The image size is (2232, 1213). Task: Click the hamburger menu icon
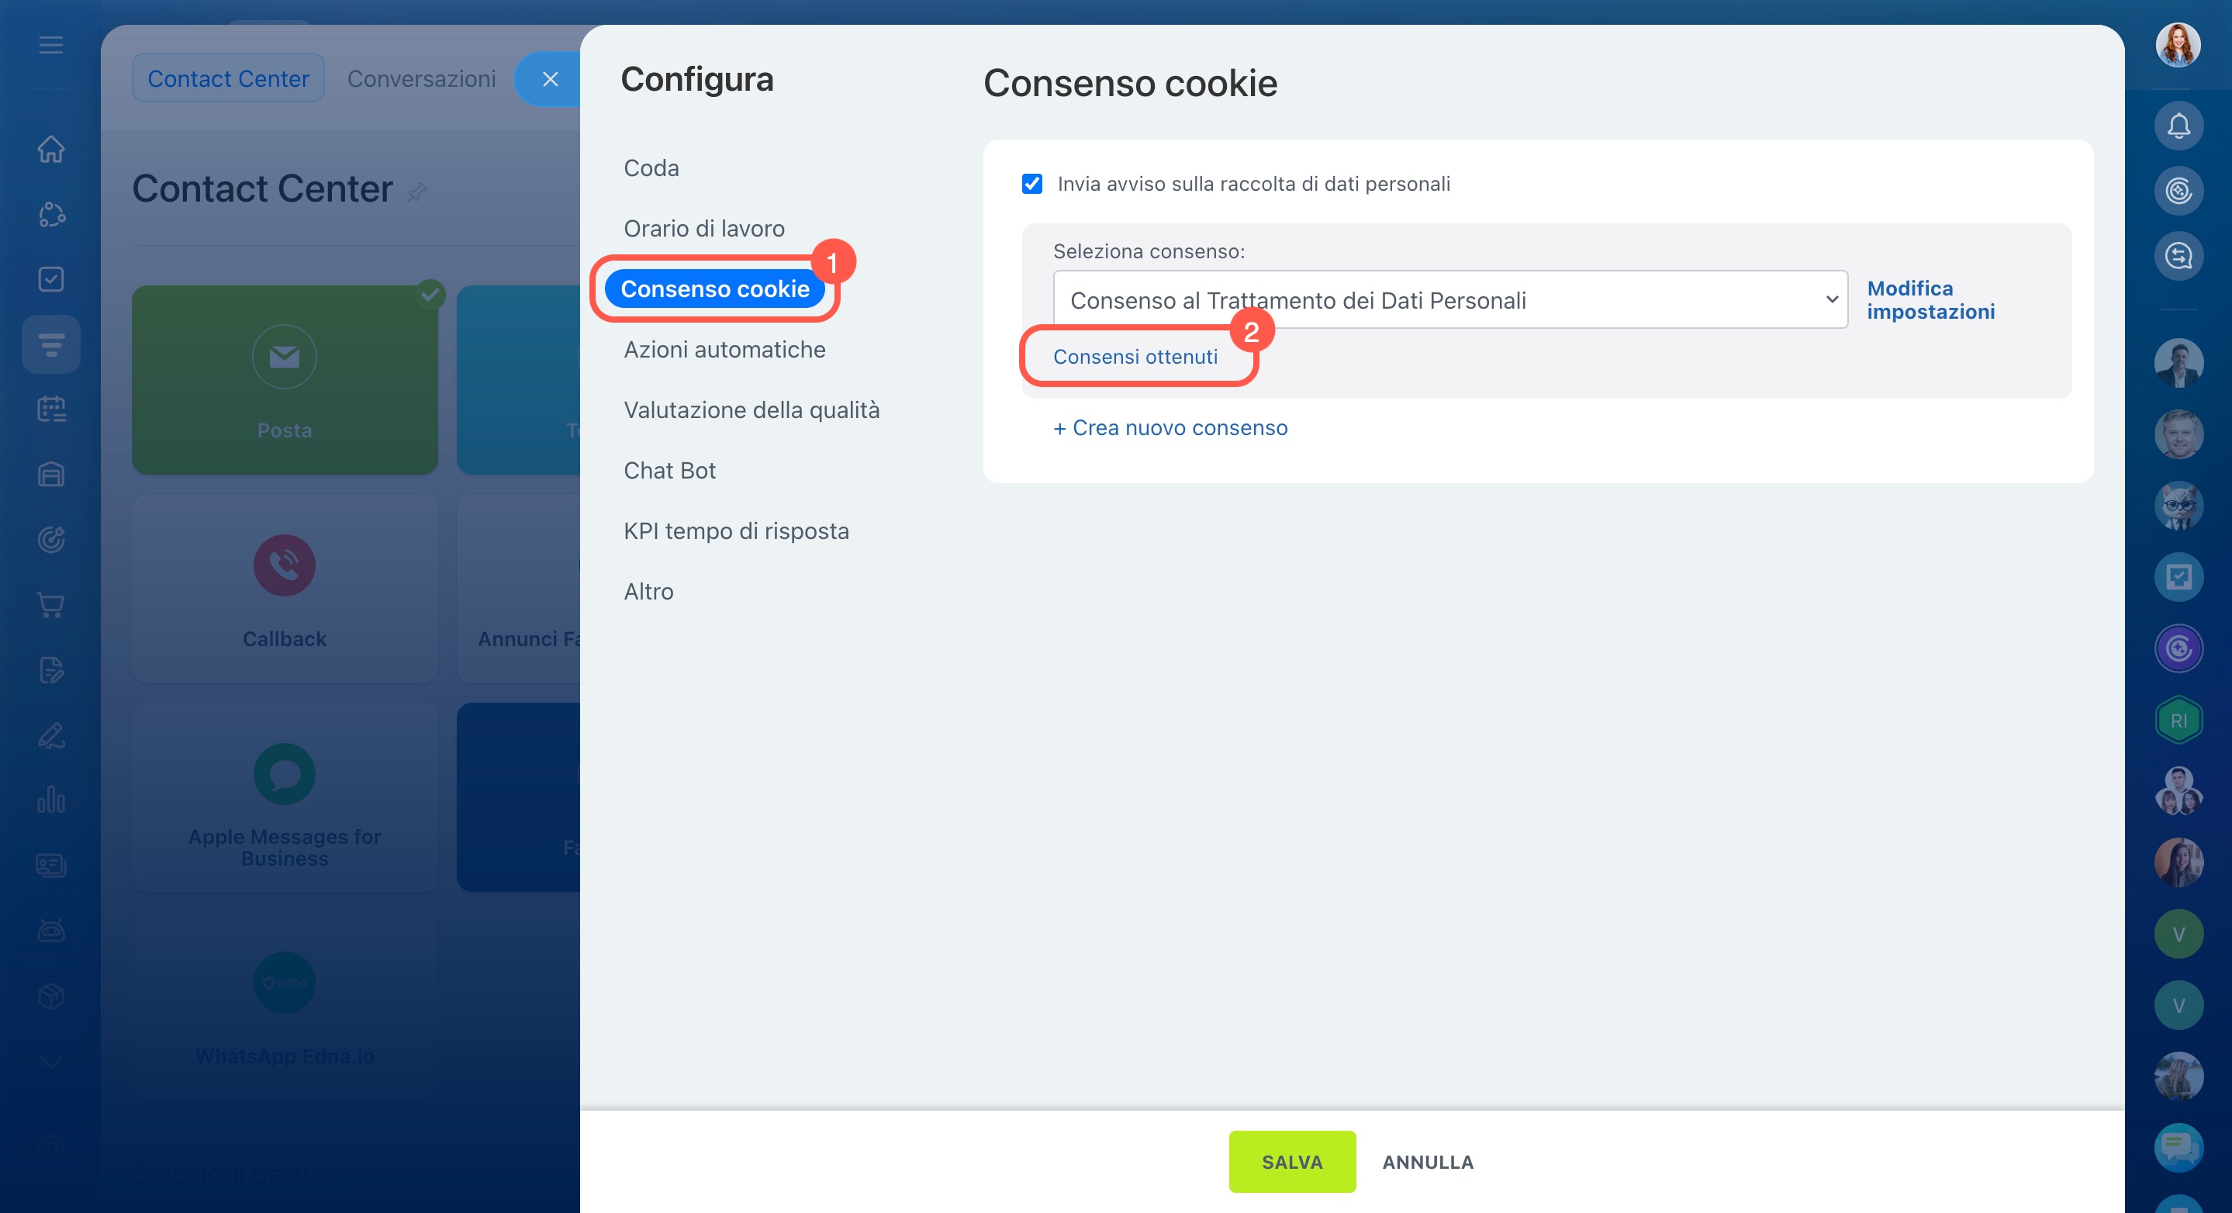click(x=51, y=45)
